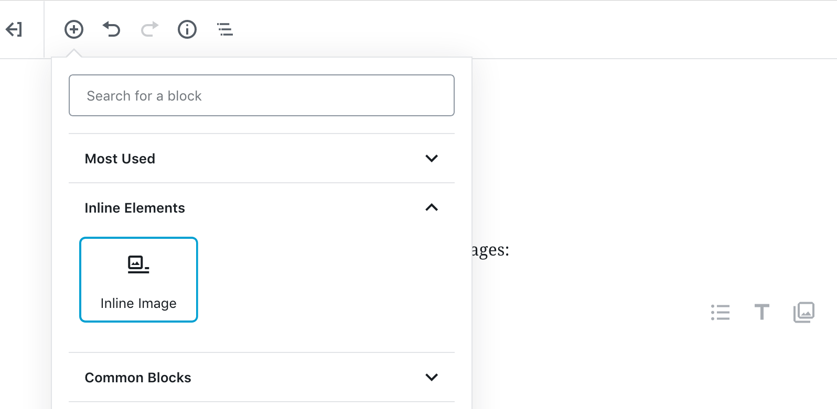View content structure via info icon
Viewport: 837px width, 409px height.
click(187, 29)
